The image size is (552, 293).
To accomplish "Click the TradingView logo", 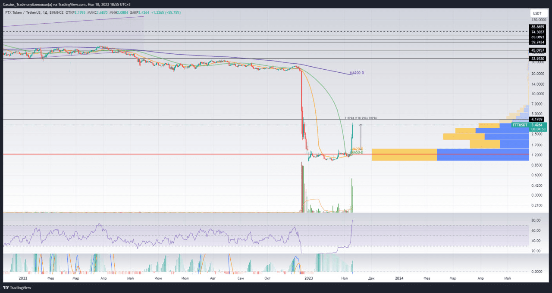I will [x=17, y=288].
